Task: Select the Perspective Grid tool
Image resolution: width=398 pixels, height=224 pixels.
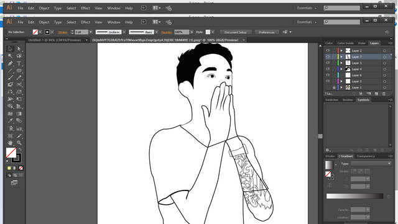Action: click(19, 106)
